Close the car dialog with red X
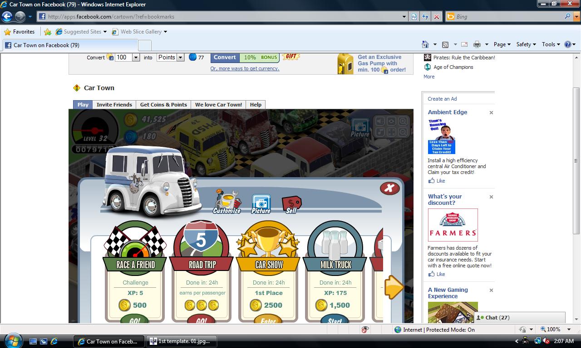 [389, 188]
